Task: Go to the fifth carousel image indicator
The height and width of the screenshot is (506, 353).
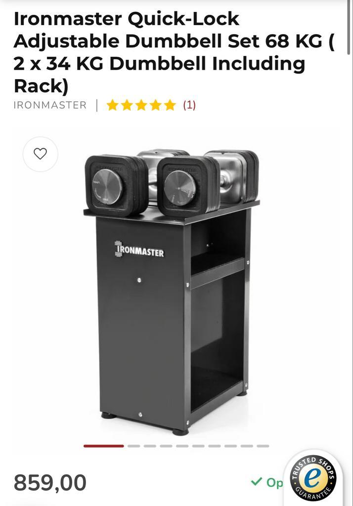Action: tap(182, 446)
